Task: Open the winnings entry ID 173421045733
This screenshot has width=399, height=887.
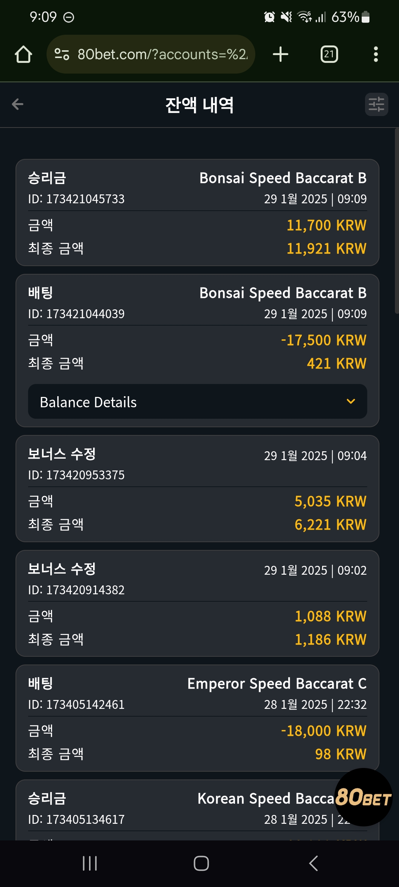Action: pyautogui.click(x=198, y=213)
